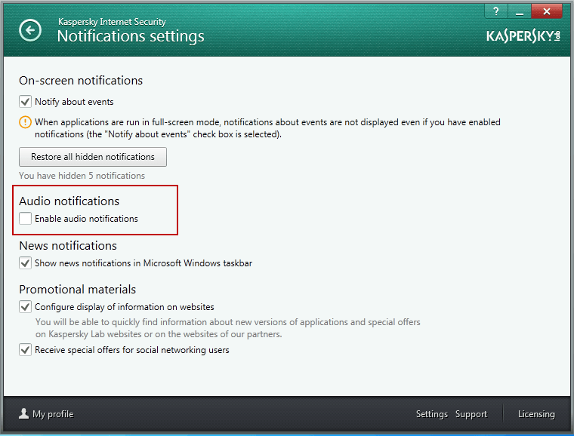Image resolution: width=574 pixels, height=436 pixels.
Task: Open Support in the bottom bar
Action: pos(471,414)
